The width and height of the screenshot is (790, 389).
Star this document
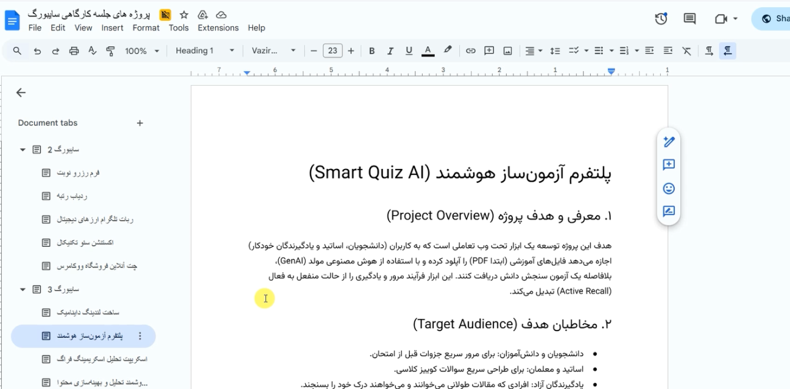pos(184,15)
